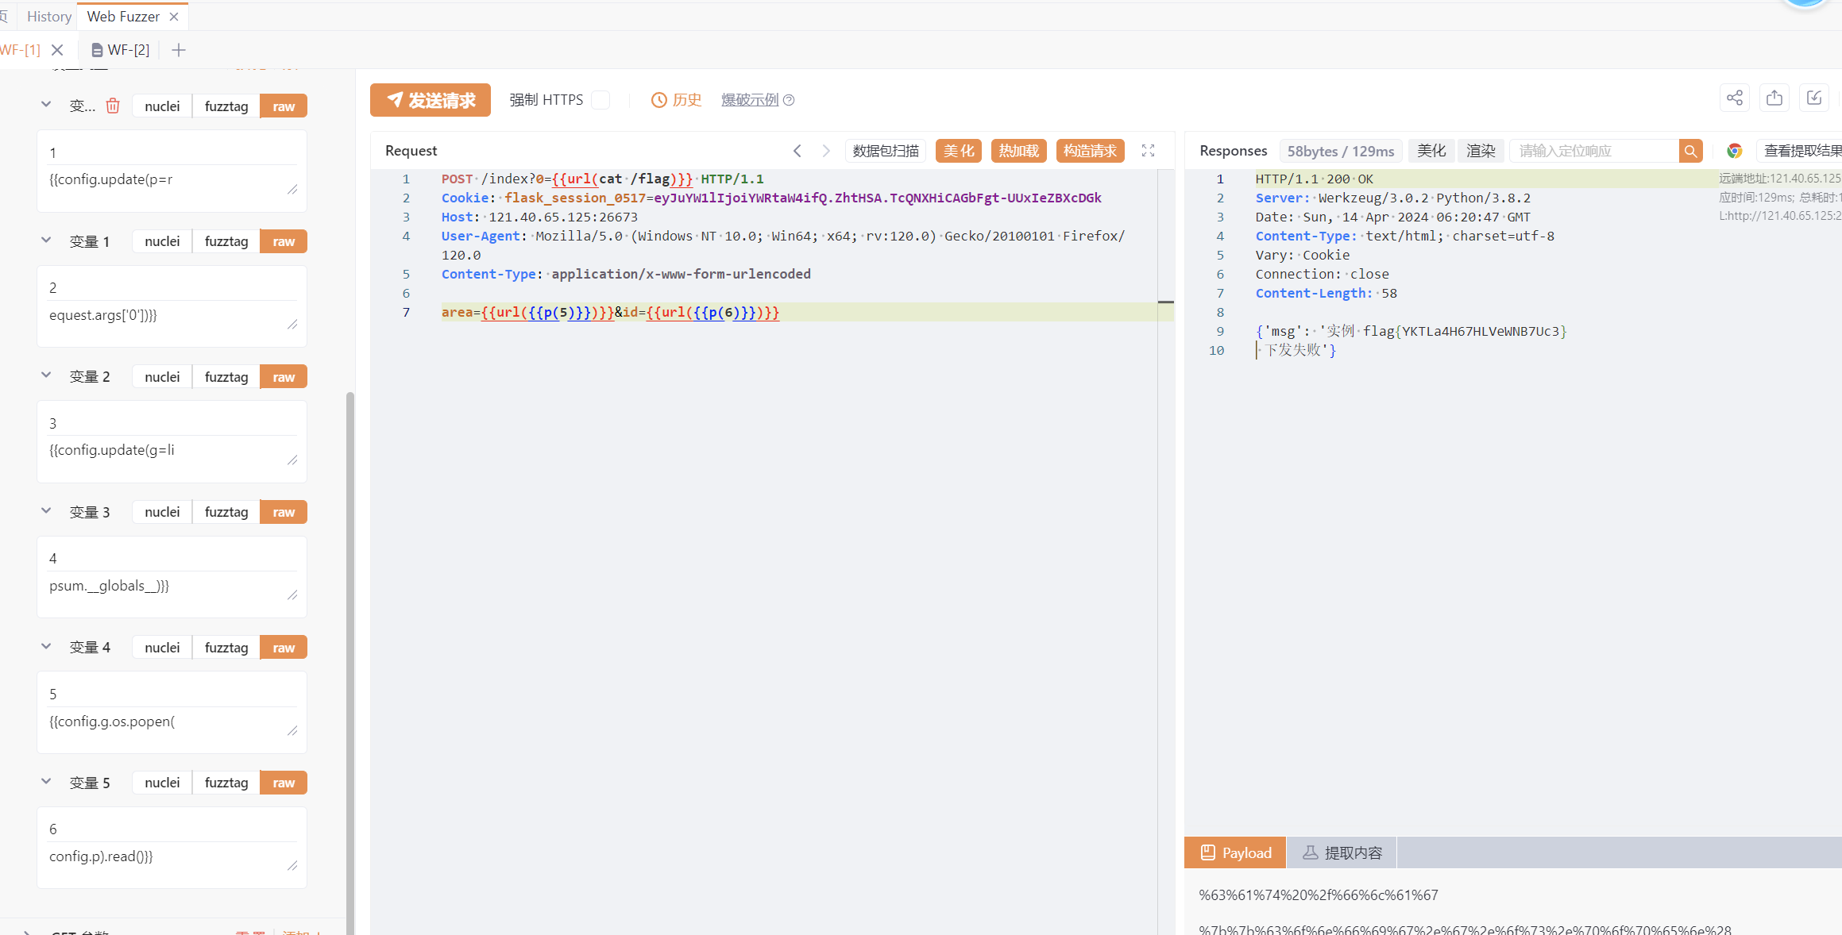Focus the response locate search field
This screenshot has width=1842, height=935.
pyautogui.click(x=1594, y=151)
